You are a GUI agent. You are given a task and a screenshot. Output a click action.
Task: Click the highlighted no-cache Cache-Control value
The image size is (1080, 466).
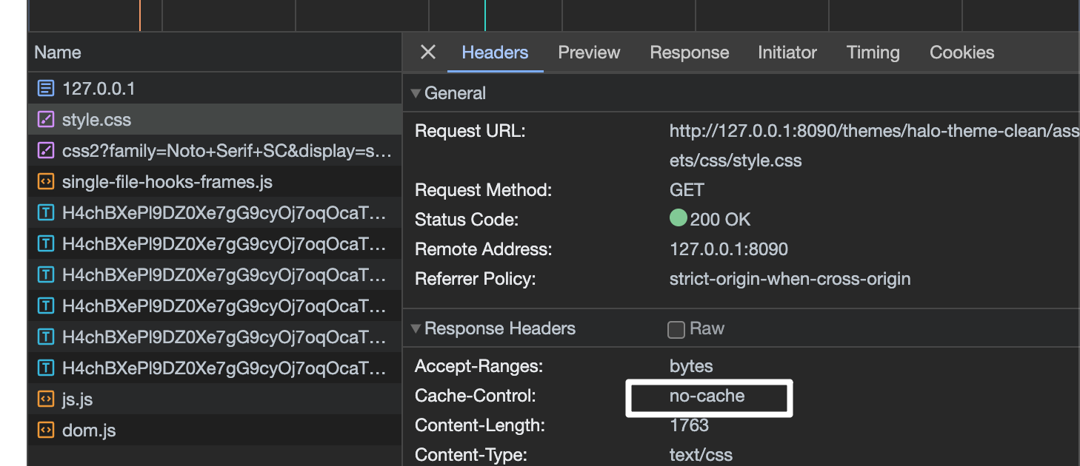point(708,397)
